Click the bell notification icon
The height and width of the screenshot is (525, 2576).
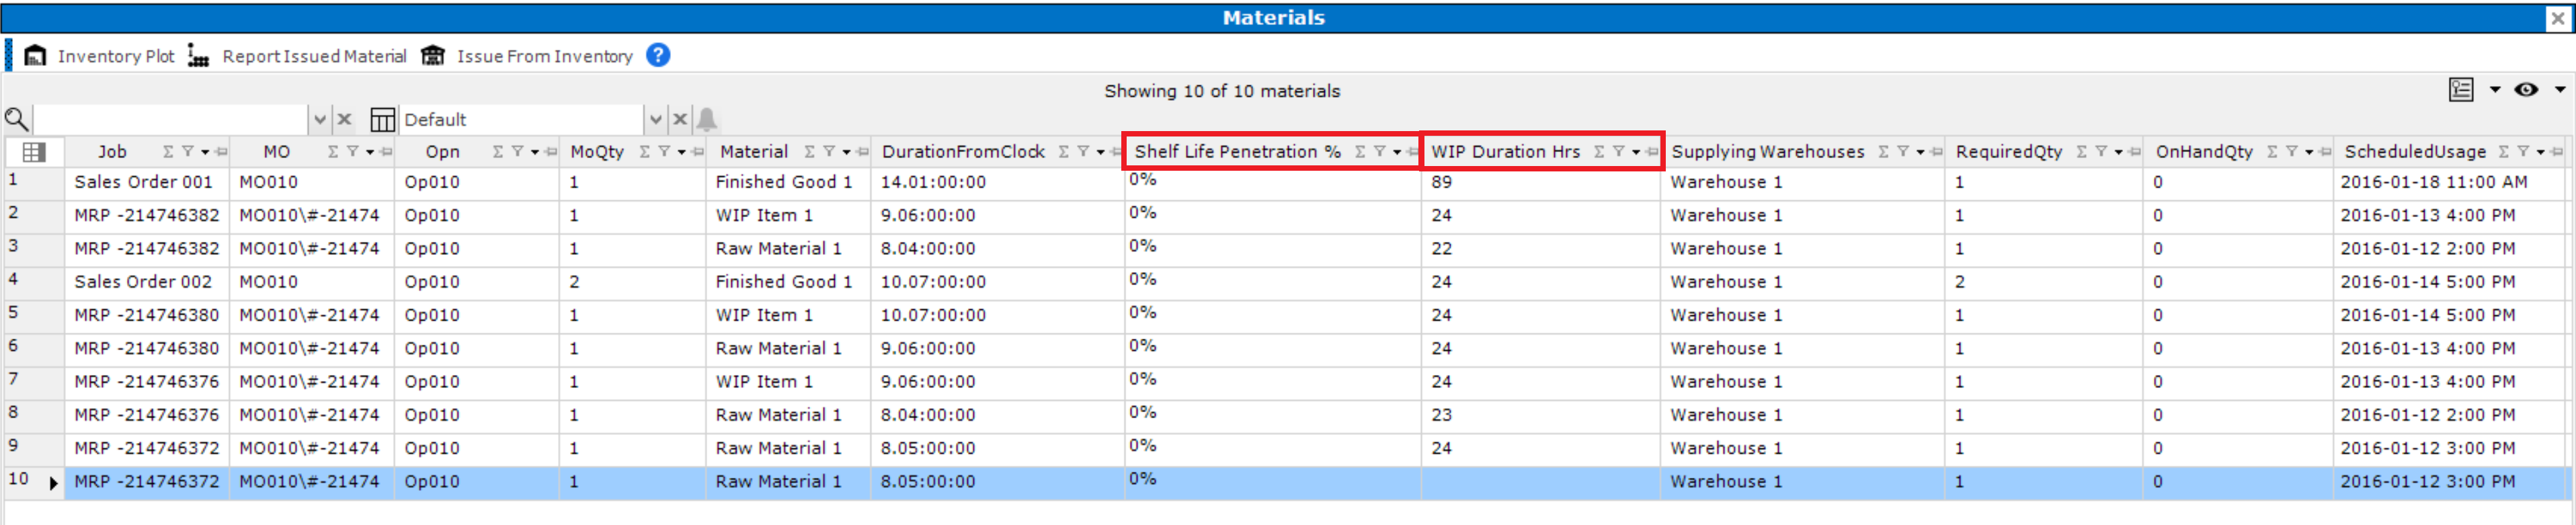(x=707, y=119)
